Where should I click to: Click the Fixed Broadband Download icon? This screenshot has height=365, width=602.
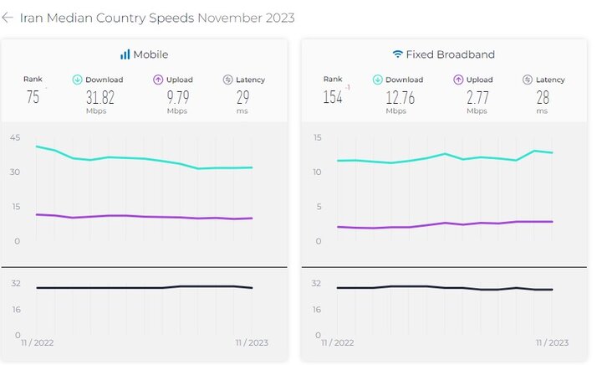tap(378, 80)
